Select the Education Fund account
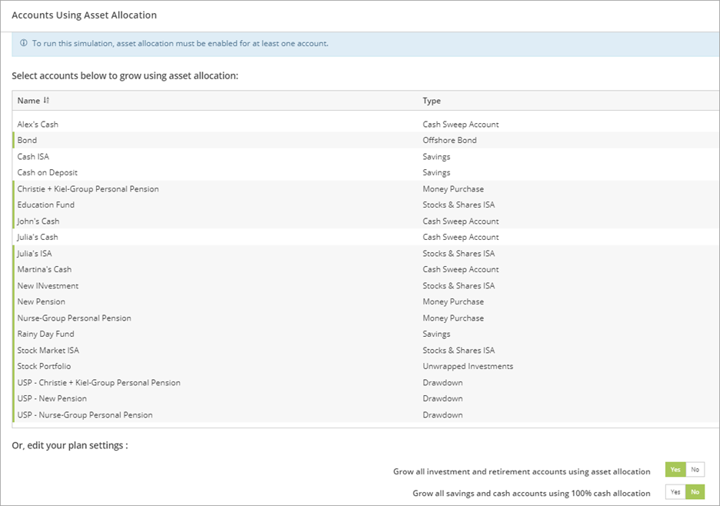Viewport: 720px width, 506px height. 46,205
